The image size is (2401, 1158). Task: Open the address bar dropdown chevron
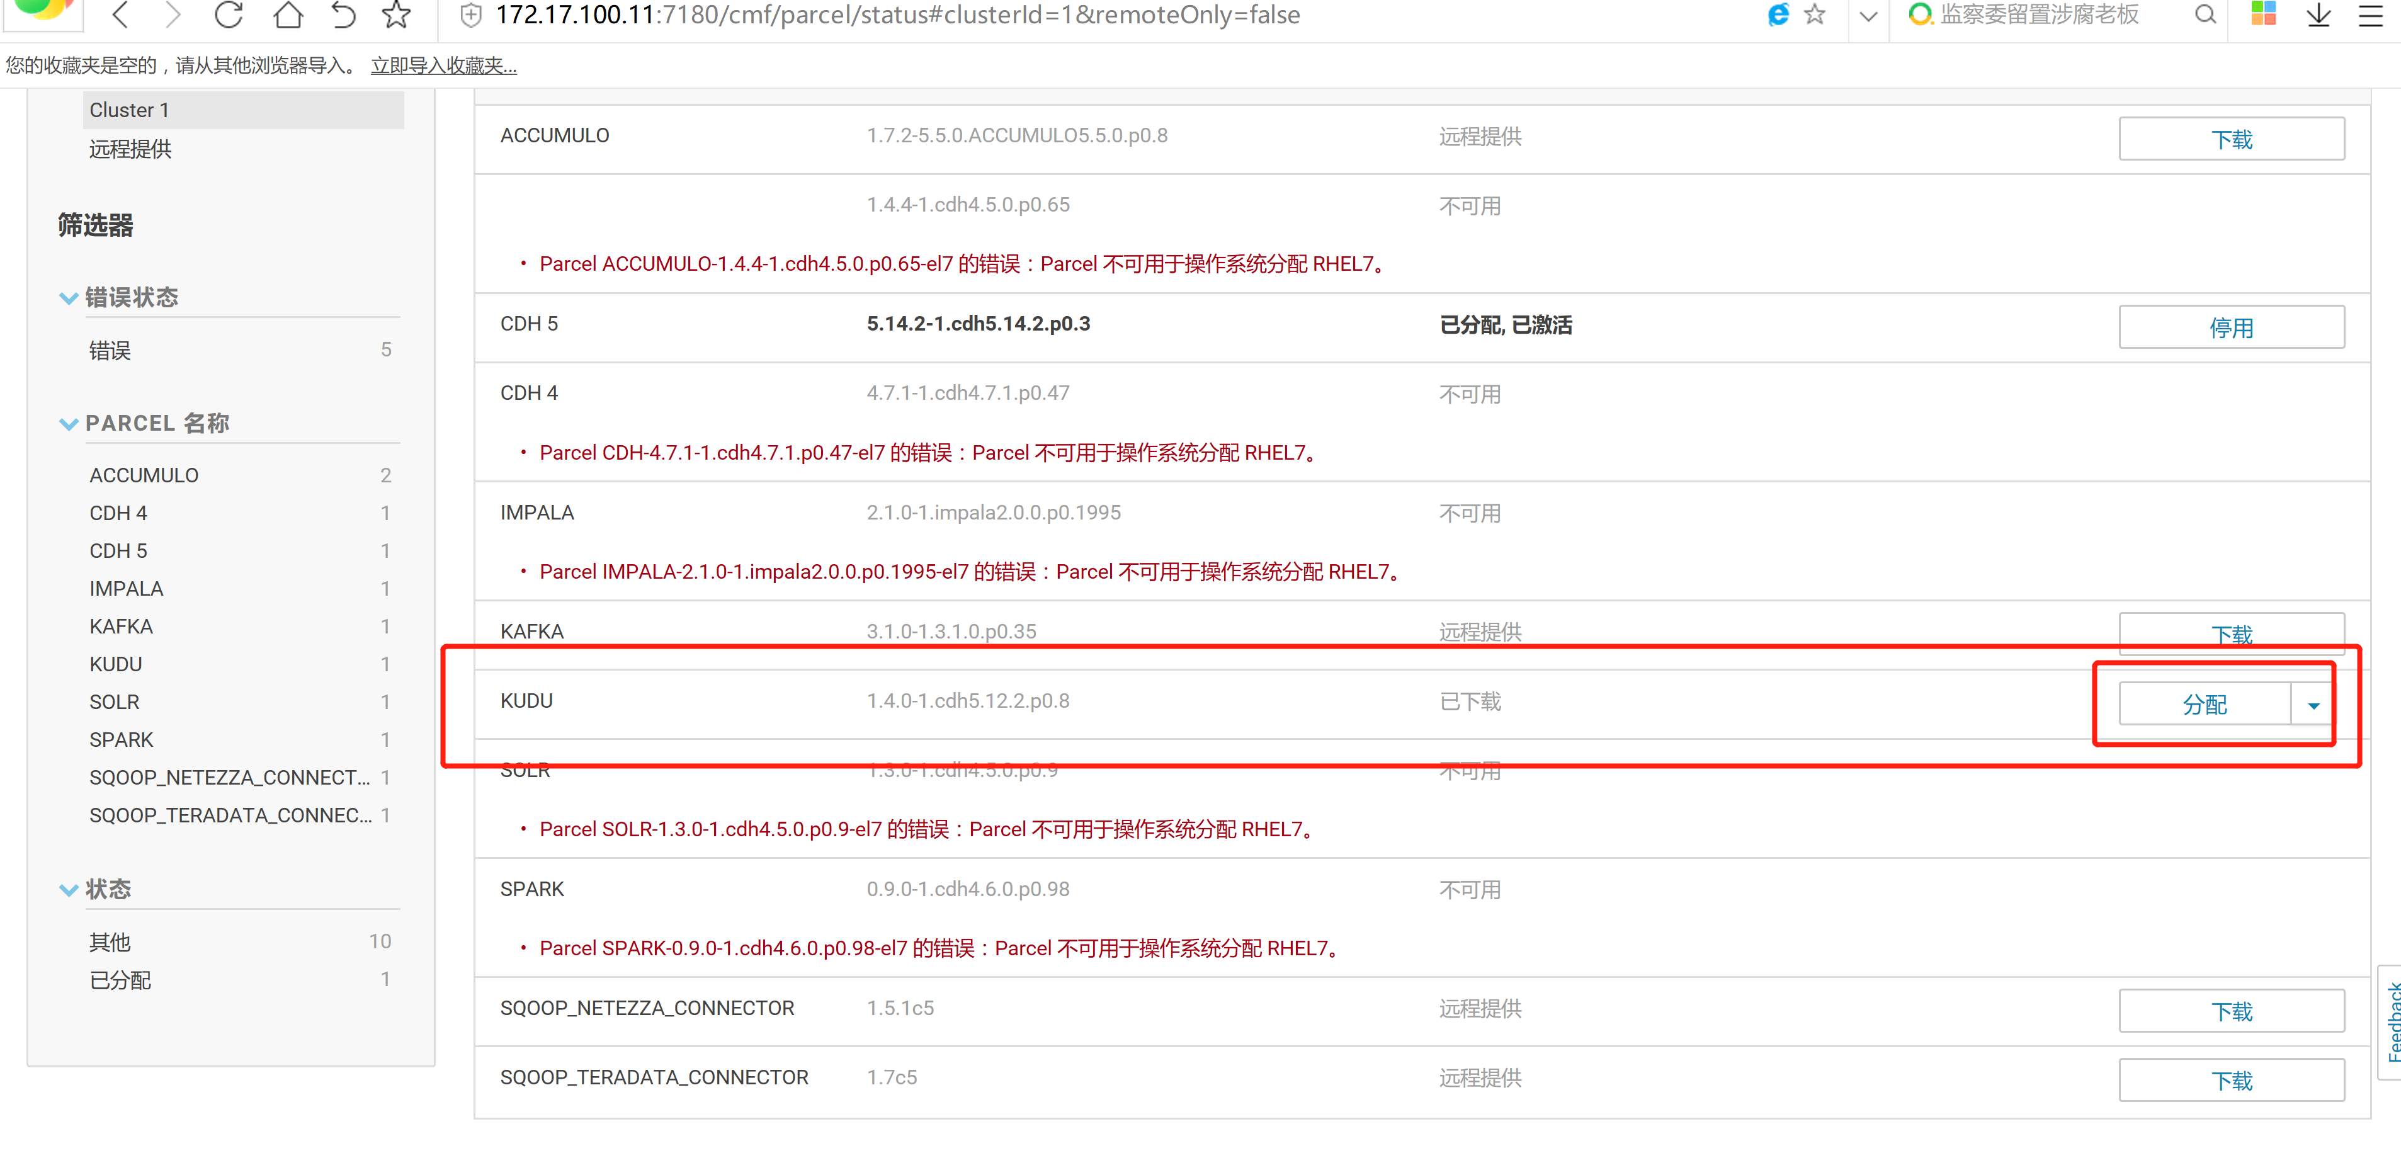1868,16
